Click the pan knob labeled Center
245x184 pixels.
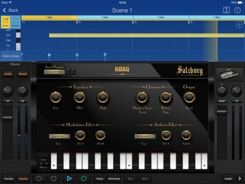pos(222,91)
